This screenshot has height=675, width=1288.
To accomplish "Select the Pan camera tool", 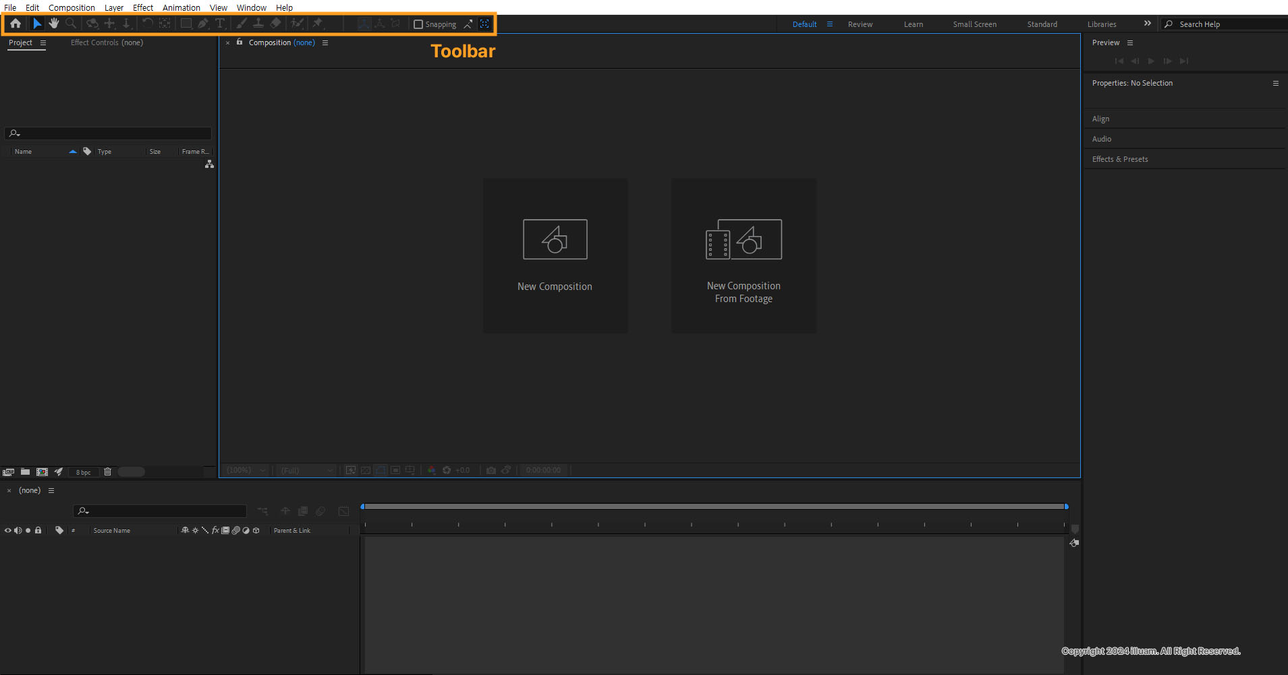I will pos(109,24).
